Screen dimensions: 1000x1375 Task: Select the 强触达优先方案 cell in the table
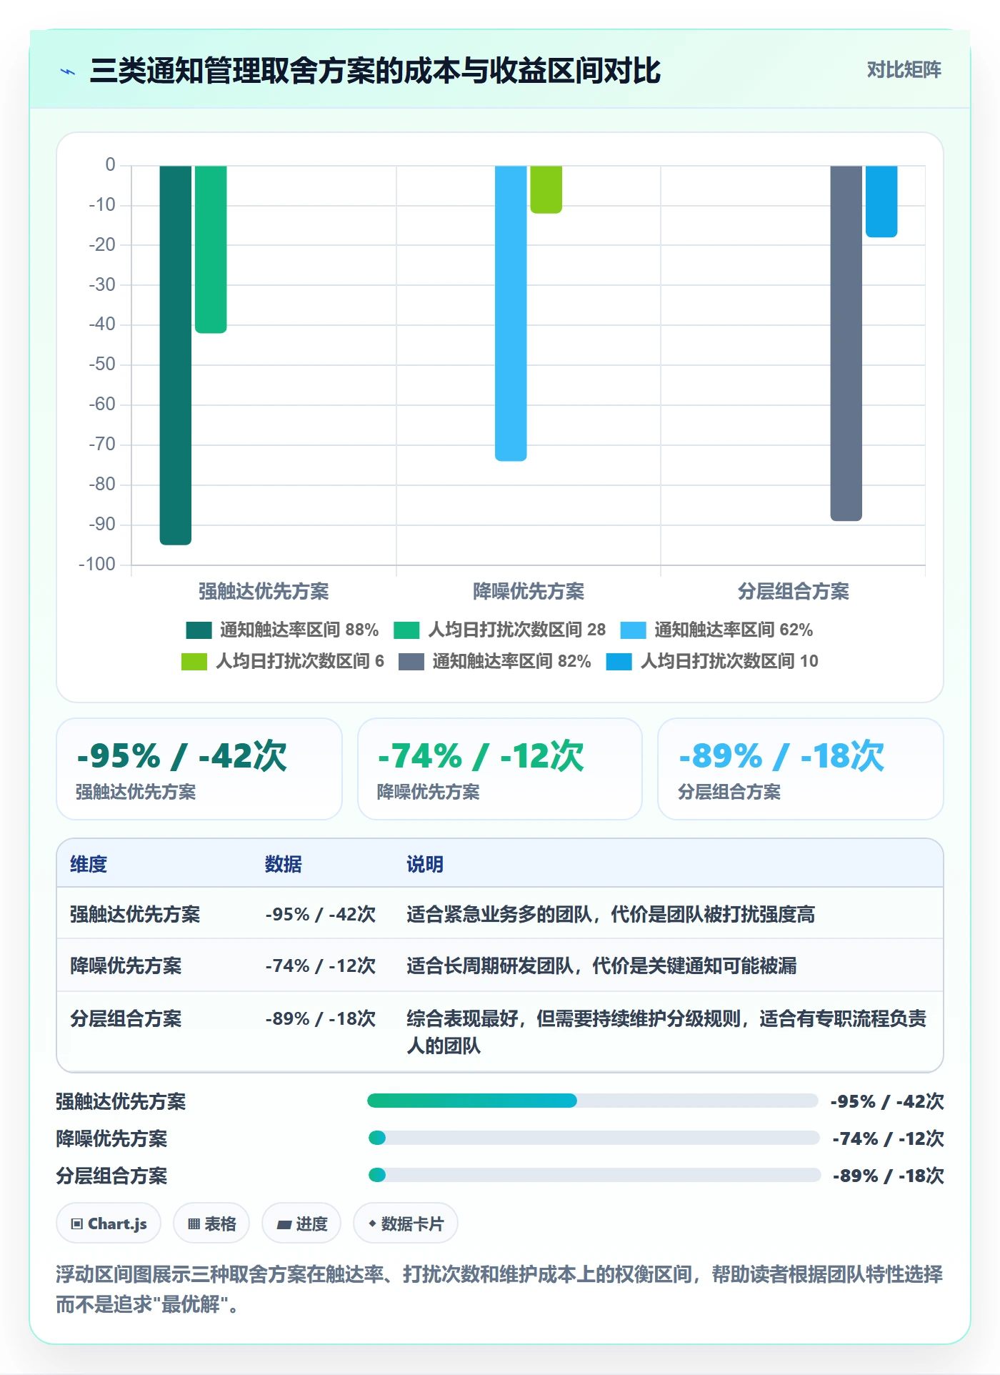pyautogui.click(x=135, y=914)
